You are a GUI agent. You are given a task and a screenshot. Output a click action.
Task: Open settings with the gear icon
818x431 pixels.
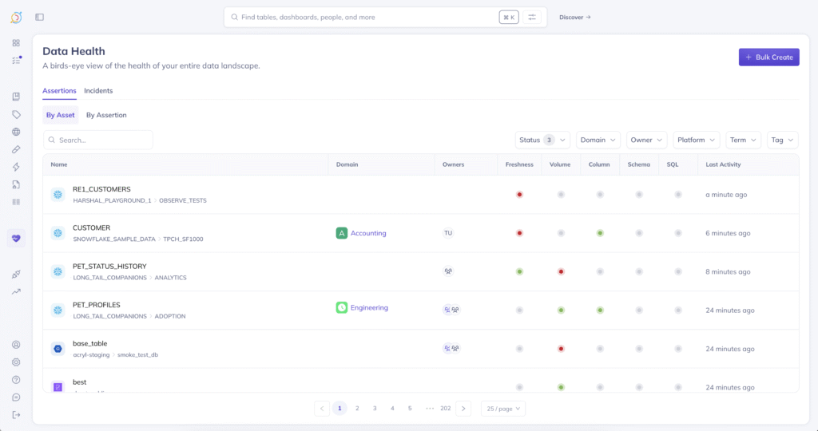16,362
